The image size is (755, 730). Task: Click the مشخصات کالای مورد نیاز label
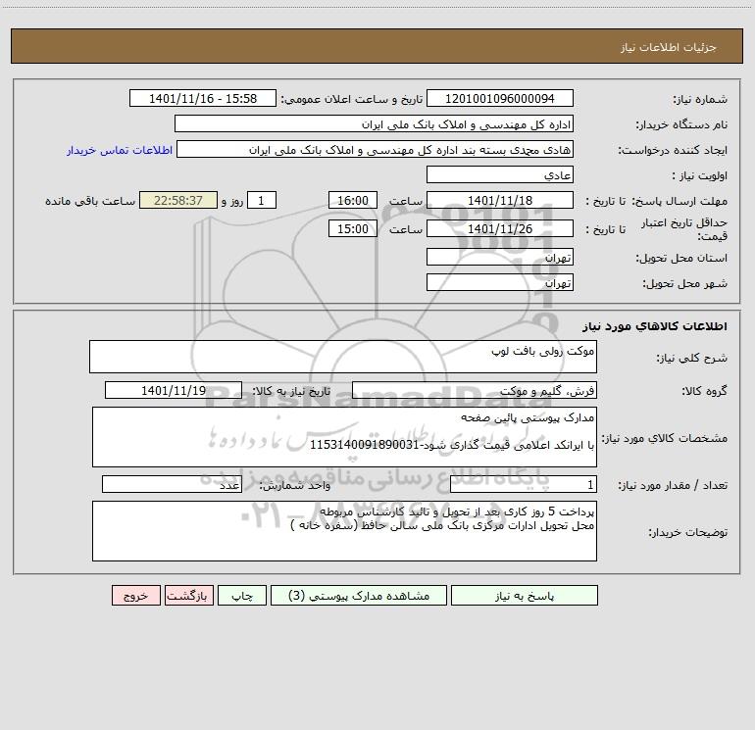[x=665, y=438]
